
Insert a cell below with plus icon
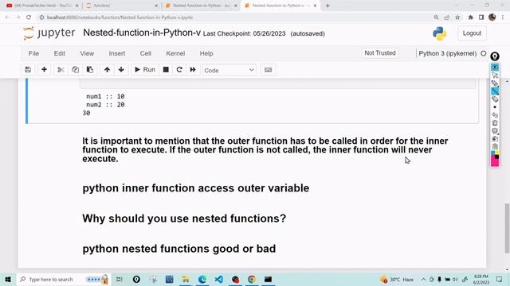coord(45,70)
